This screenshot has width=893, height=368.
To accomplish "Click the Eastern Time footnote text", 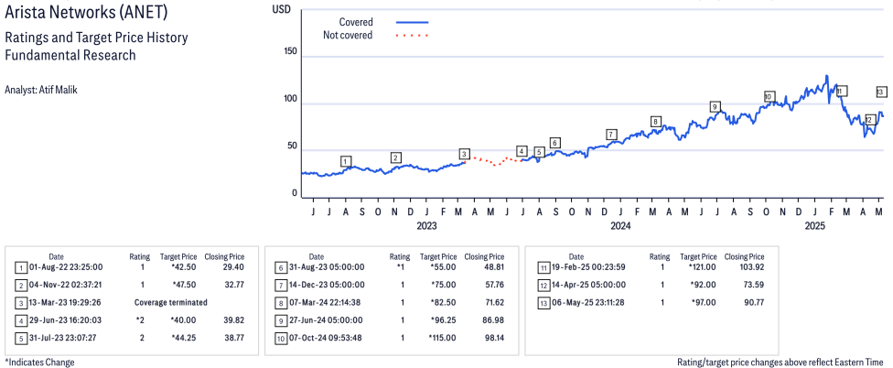I will tap(780, 362).
